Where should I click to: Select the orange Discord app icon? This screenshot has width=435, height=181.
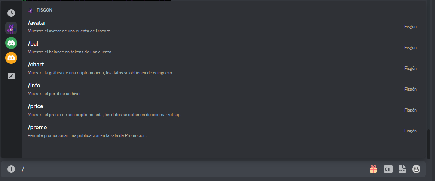click(x=11, y=58)
